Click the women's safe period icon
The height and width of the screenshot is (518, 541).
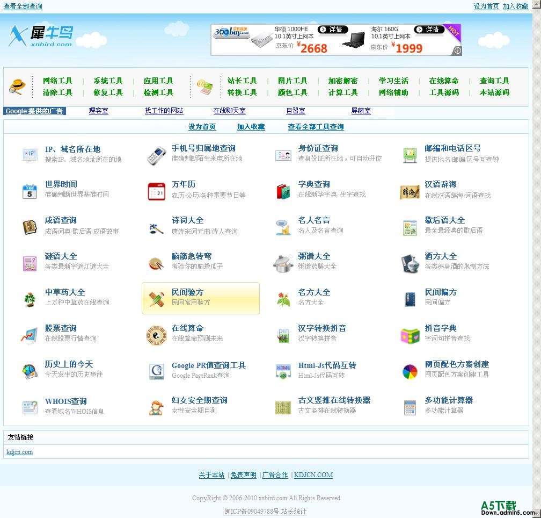pyautogui.click(x=156, y=407)
